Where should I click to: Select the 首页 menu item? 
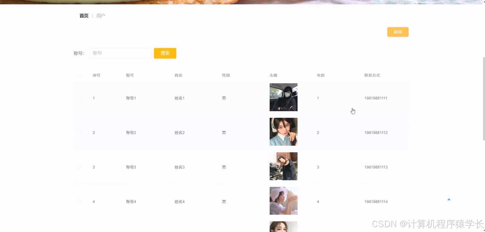point(83,15)
